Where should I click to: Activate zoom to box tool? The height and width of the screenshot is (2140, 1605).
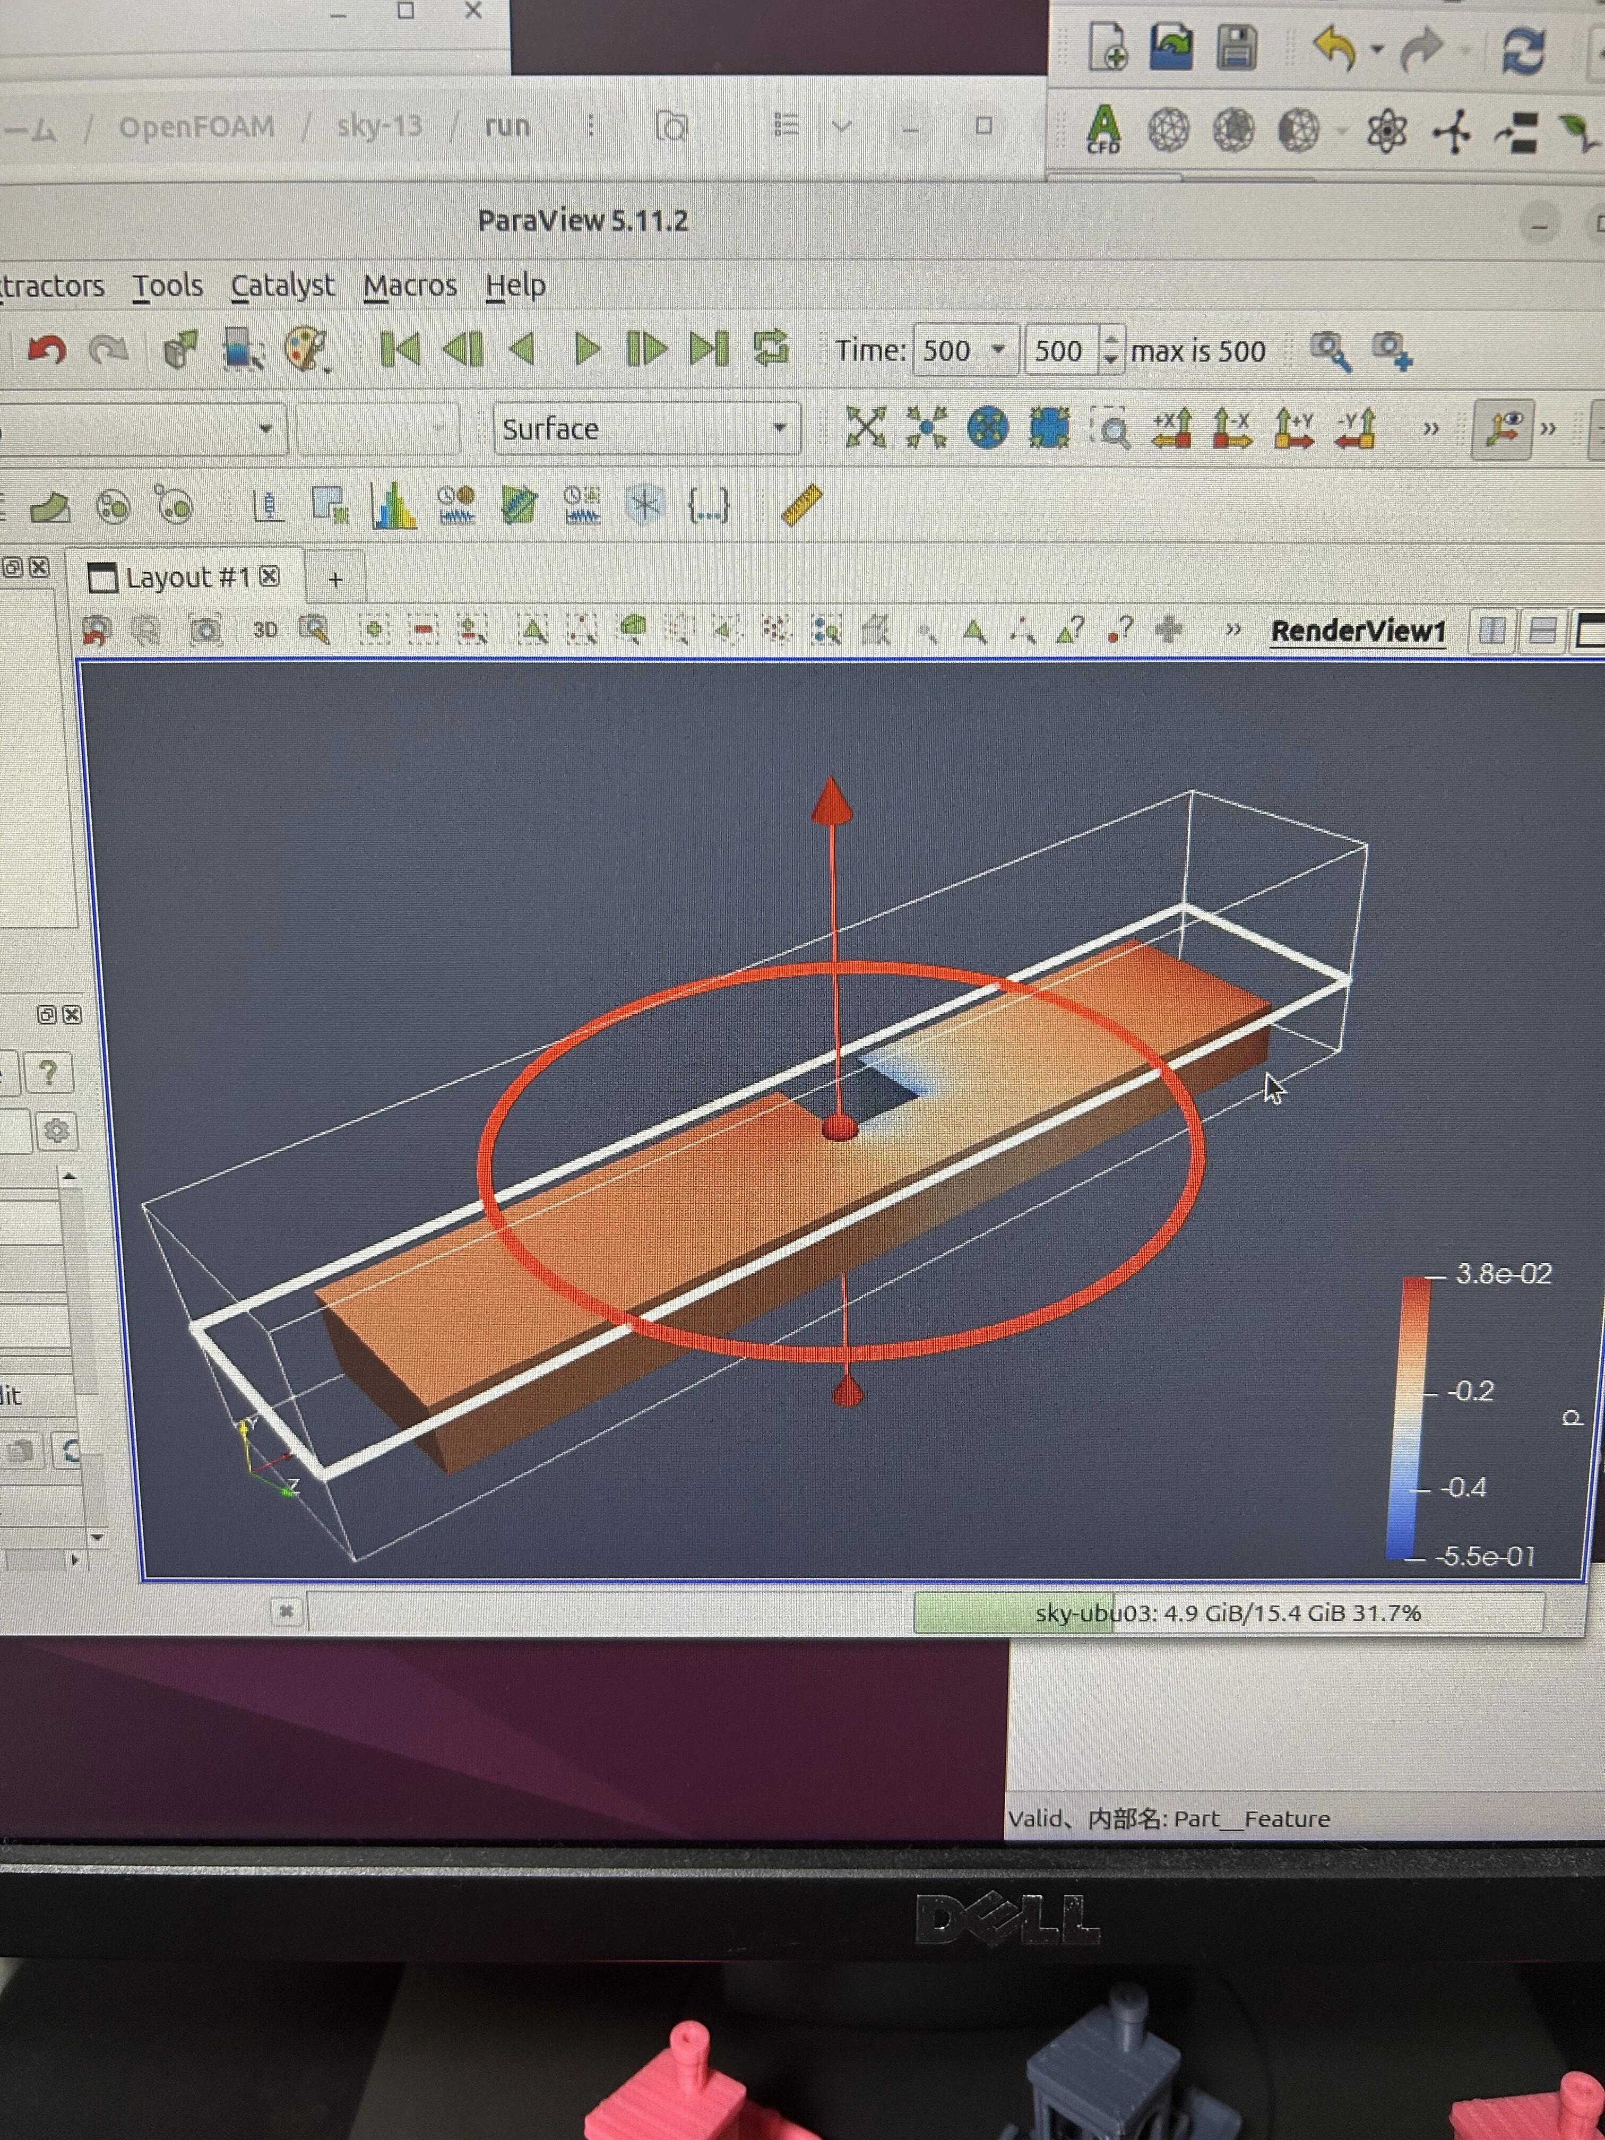point(1110,428)
